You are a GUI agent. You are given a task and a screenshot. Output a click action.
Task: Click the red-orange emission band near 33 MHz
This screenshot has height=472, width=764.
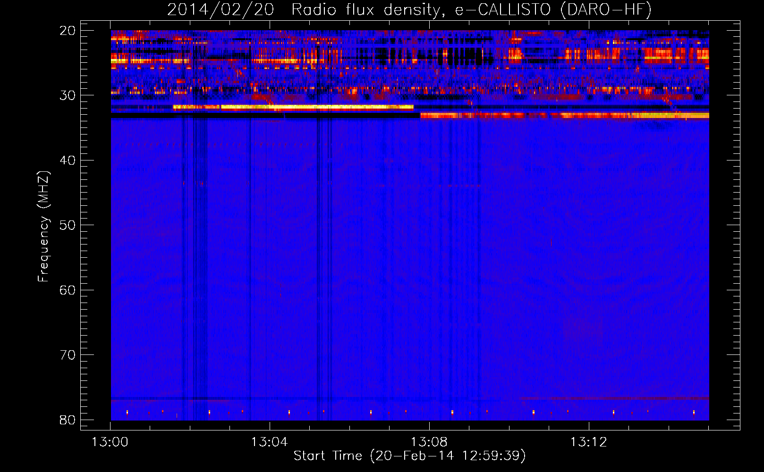565,115
